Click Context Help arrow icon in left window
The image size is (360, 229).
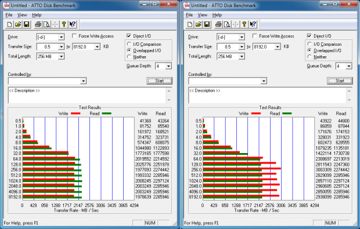pos(73,24)
